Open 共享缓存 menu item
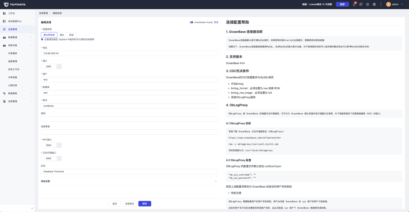Image resolution: width=409 pixels, height=212 pixels. [x=13, y=53]
